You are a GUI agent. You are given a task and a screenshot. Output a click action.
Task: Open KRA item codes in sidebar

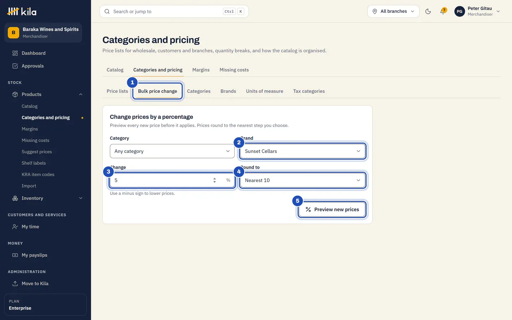click(x=38, y=175)
